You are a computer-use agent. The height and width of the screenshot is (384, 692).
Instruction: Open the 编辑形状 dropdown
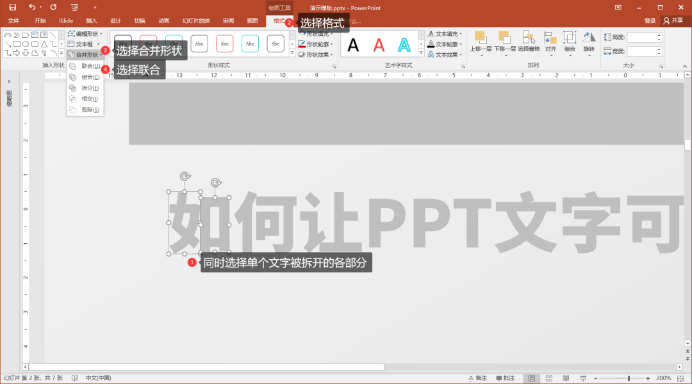pos(85,33)
